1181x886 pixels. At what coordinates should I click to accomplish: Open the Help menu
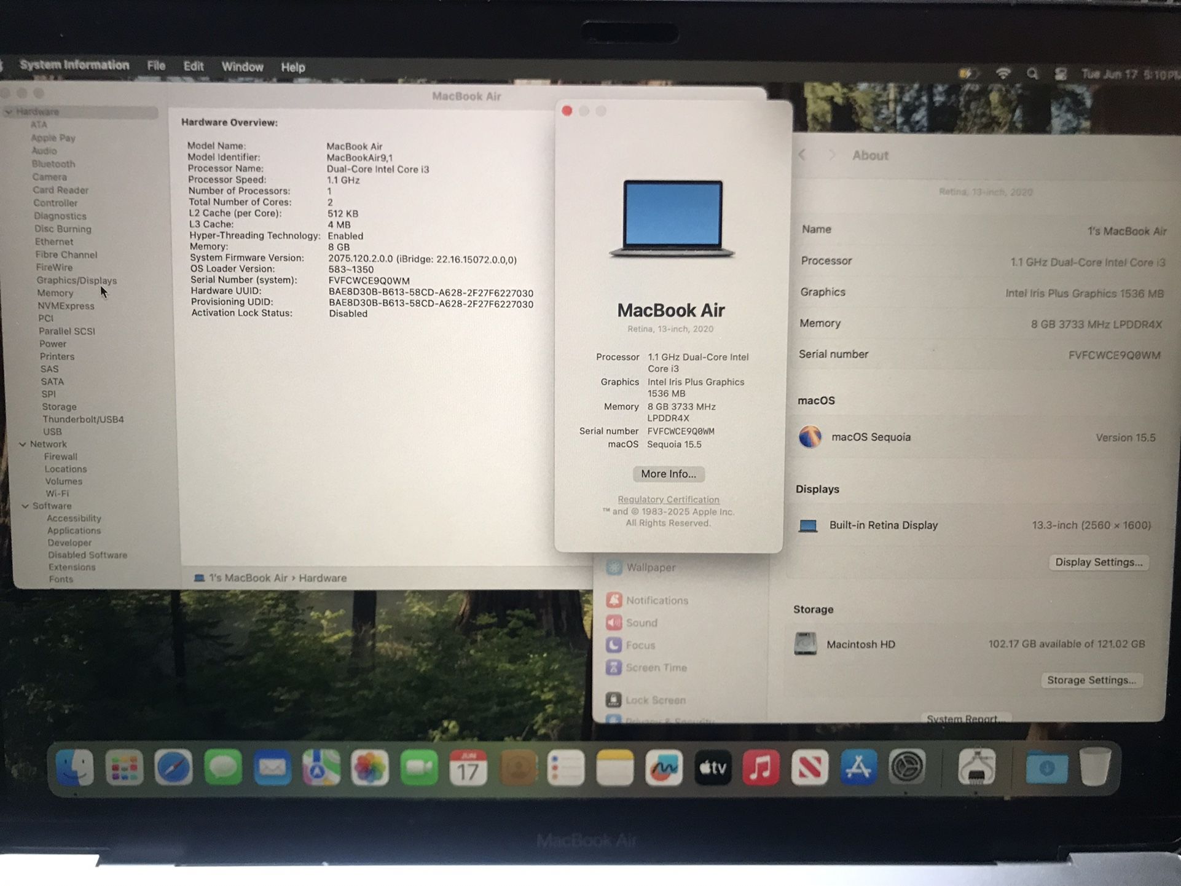click(x=292, y=68)
